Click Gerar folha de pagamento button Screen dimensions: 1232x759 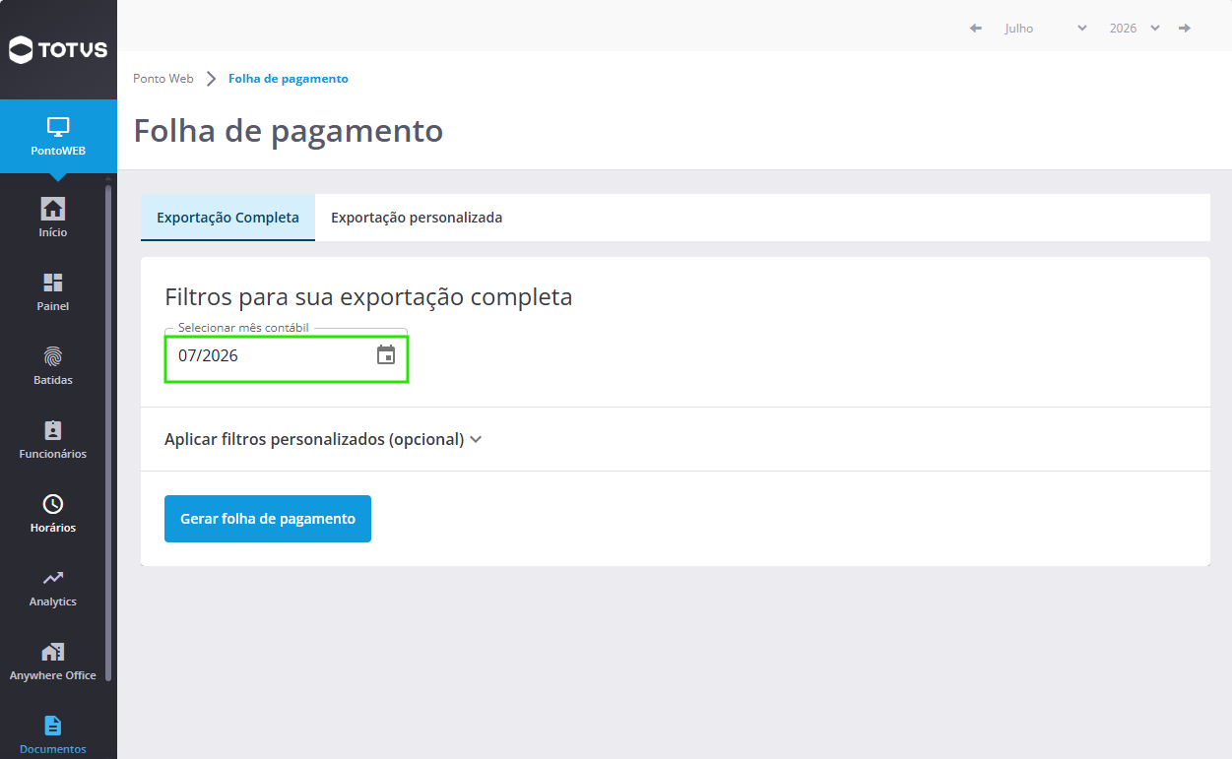268,519
